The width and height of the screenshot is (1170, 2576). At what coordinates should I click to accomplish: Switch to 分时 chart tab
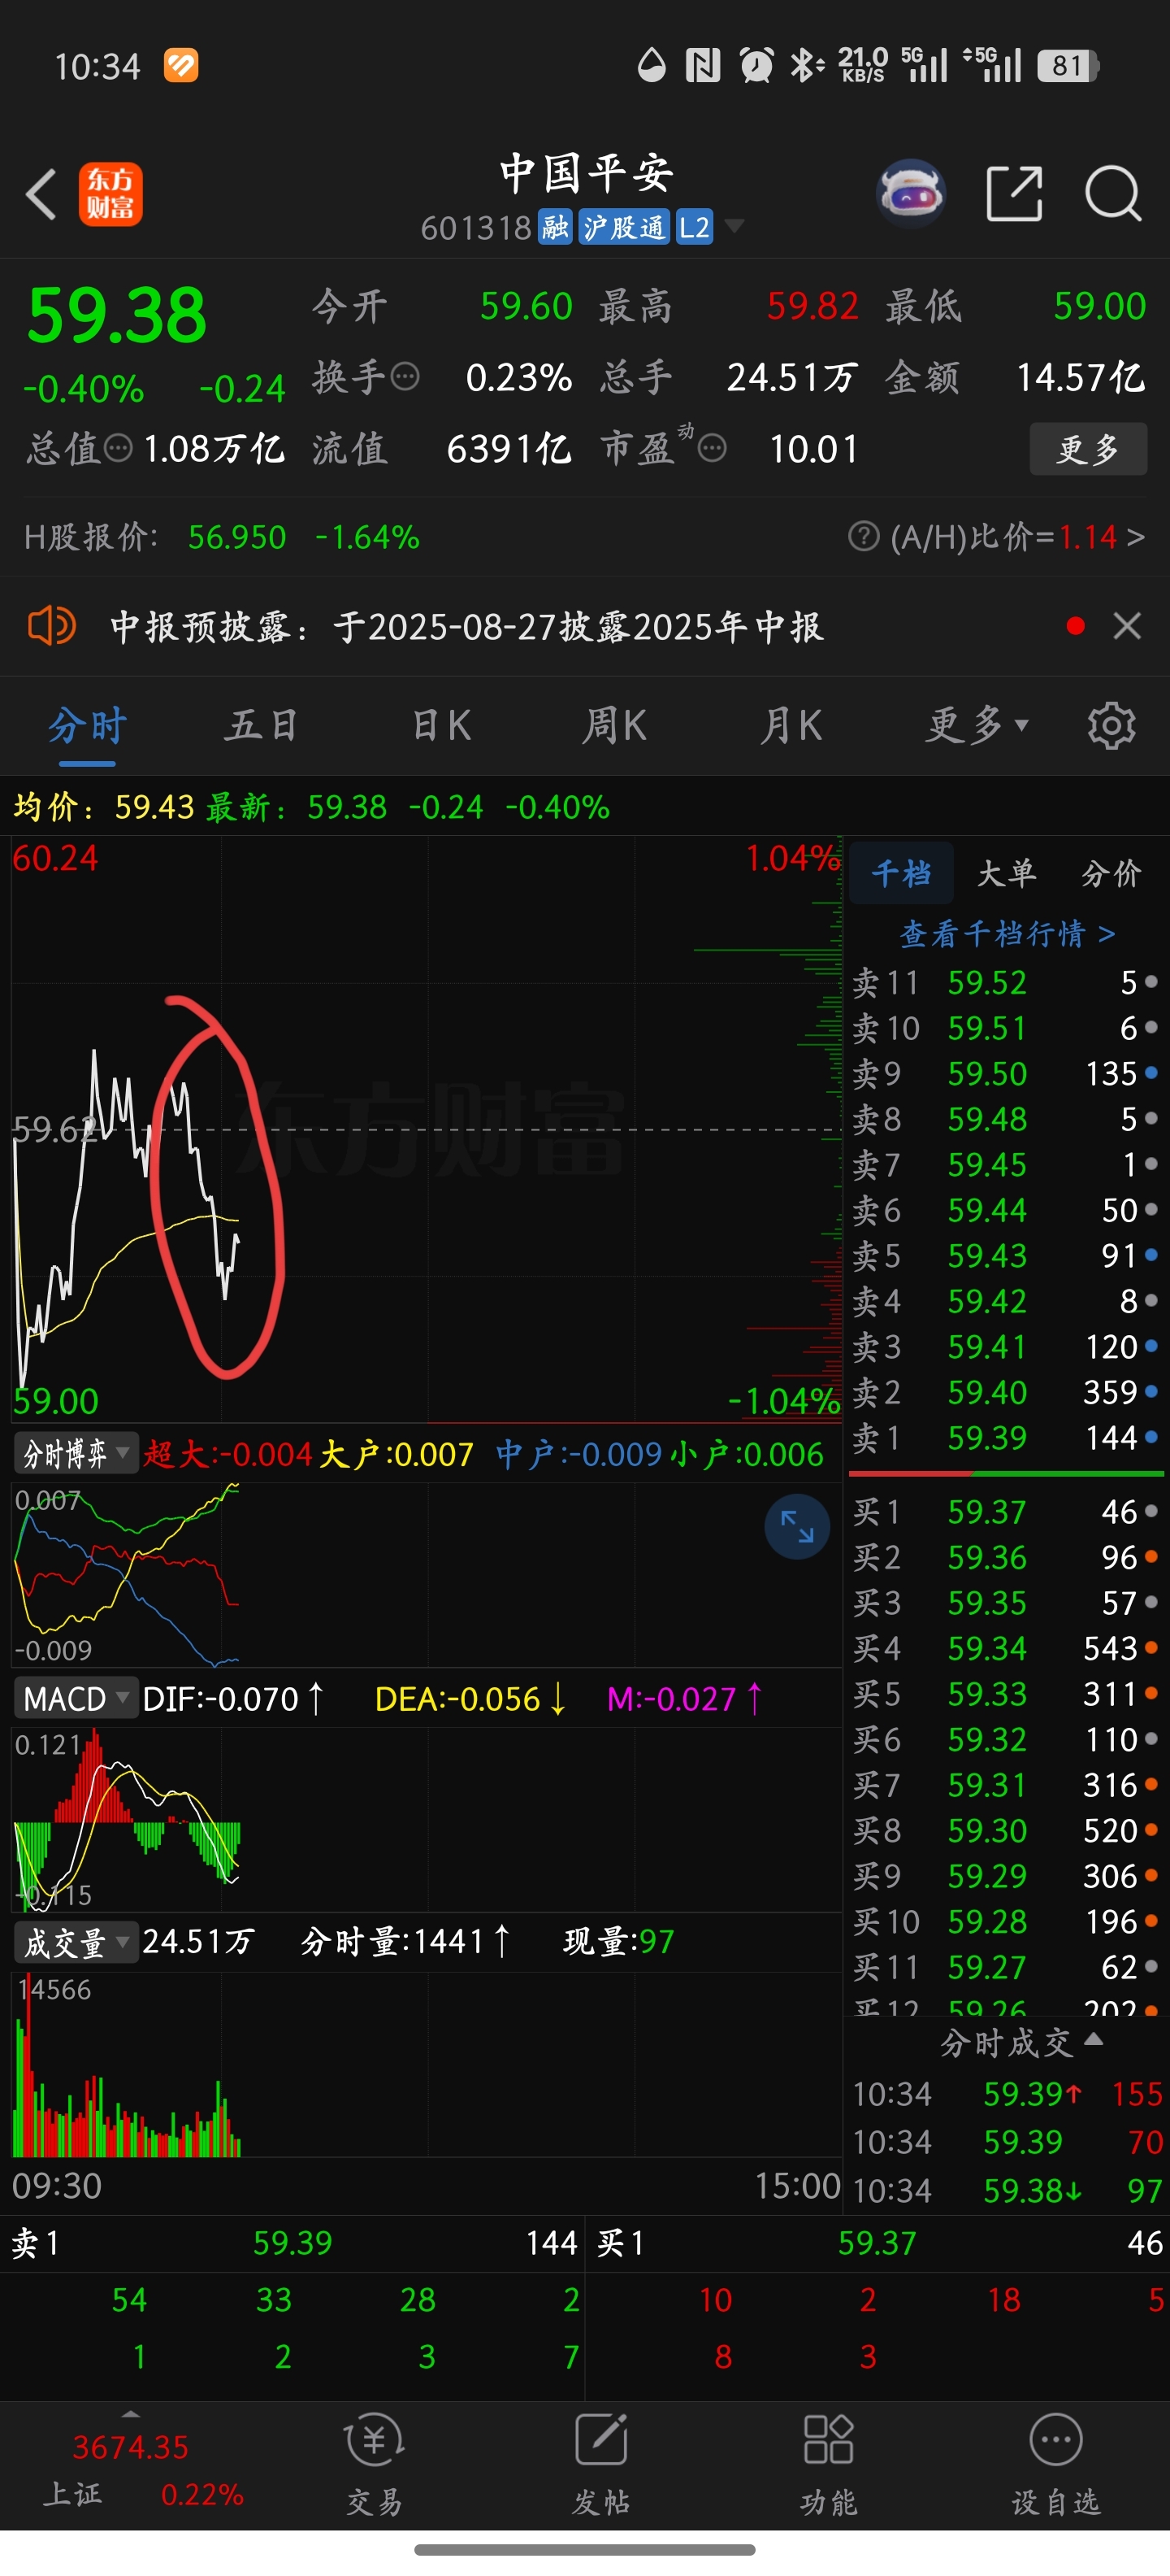click(x=87, y=725)
